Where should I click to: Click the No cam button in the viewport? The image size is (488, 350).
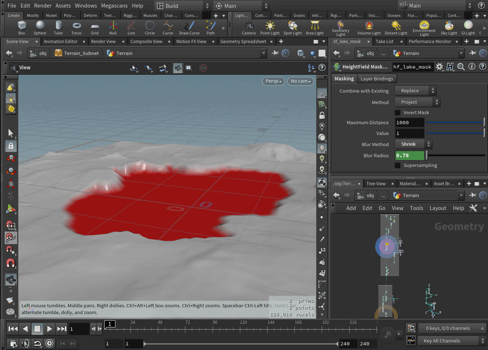coord(300,81)
